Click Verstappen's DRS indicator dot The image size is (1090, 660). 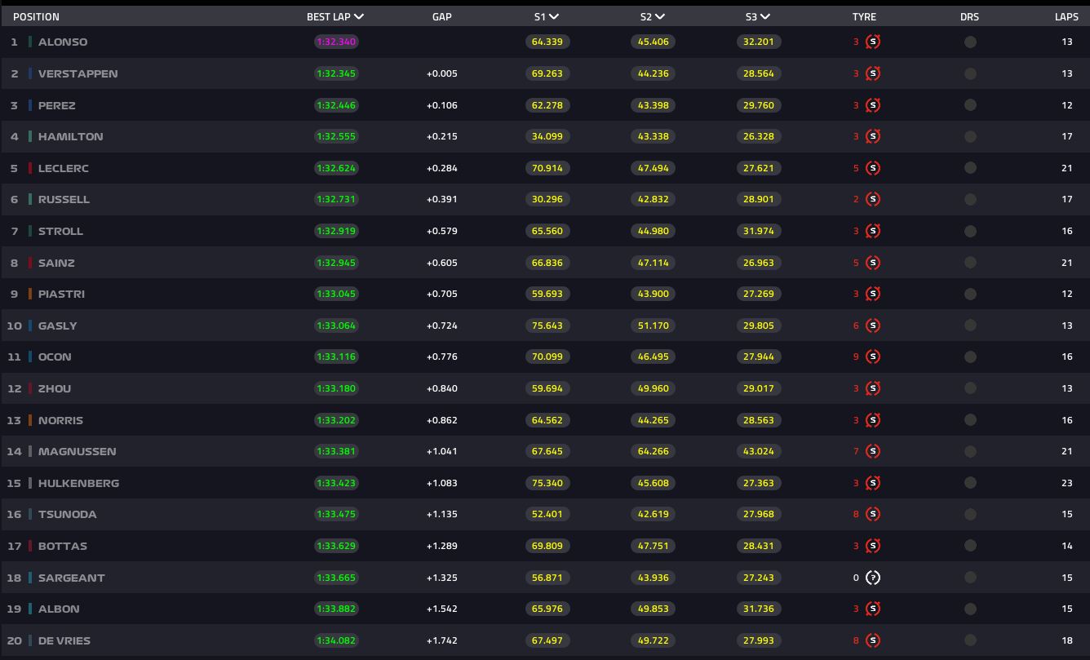click(x=970, y=73)
